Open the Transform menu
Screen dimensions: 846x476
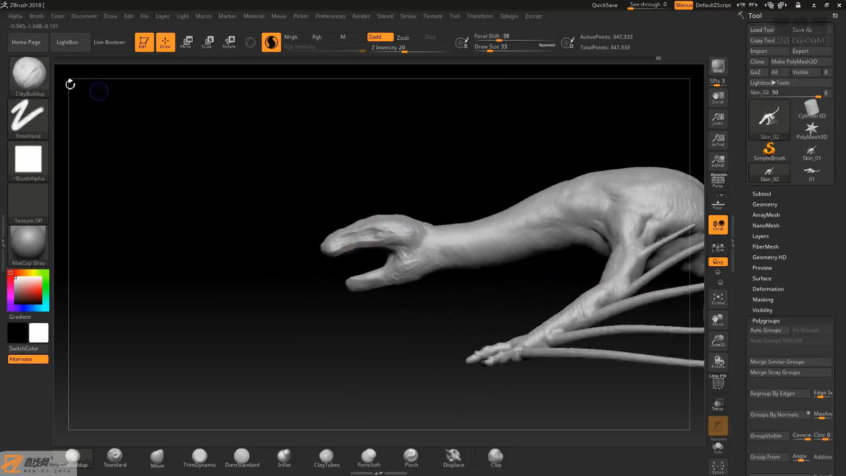(x=480, y=16)
